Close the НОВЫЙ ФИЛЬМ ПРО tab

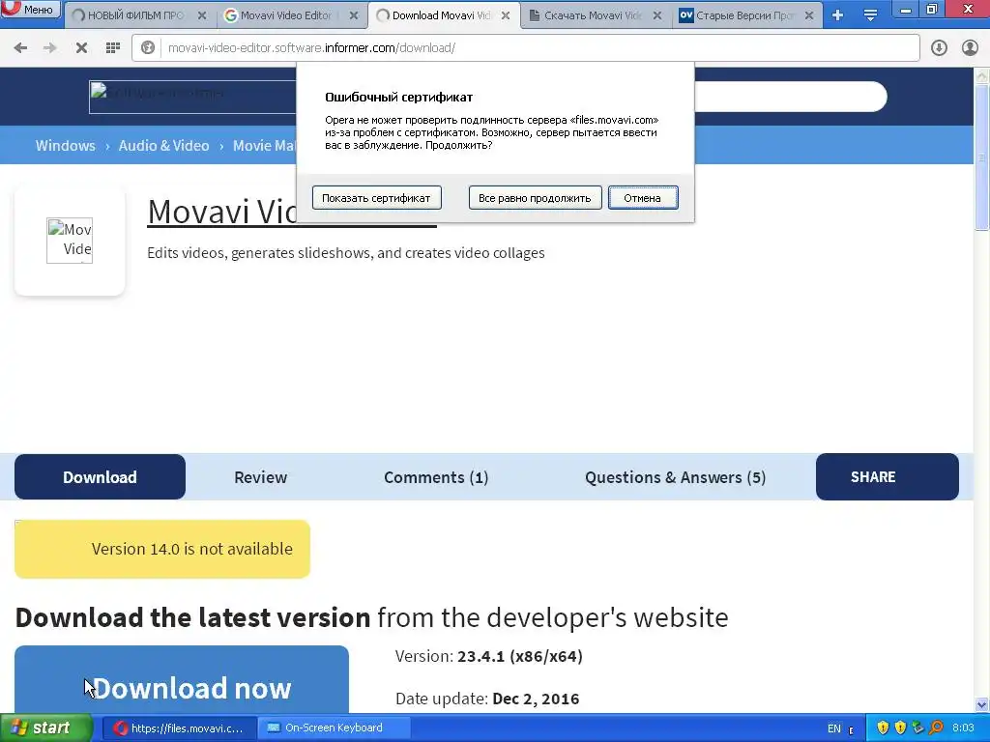pos(202,15)
